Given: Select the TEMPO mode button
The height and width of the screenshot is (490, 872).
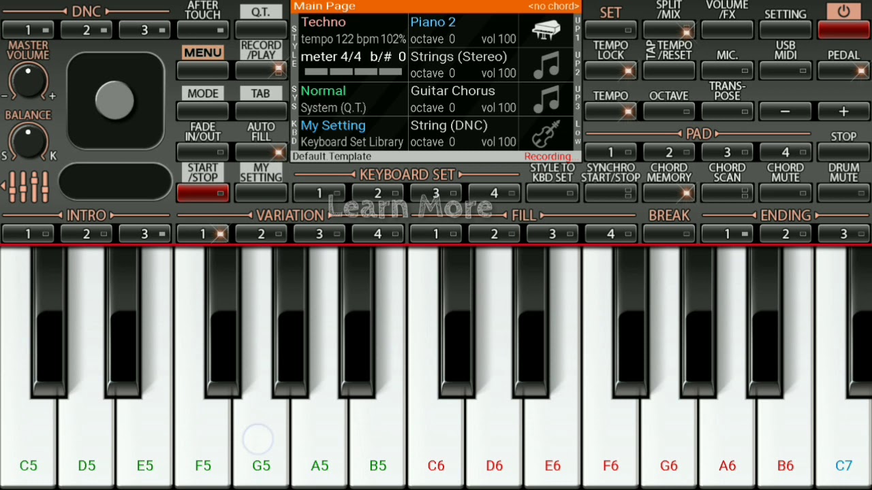Looking at the screenshot, I should click(x=610, y=110).
